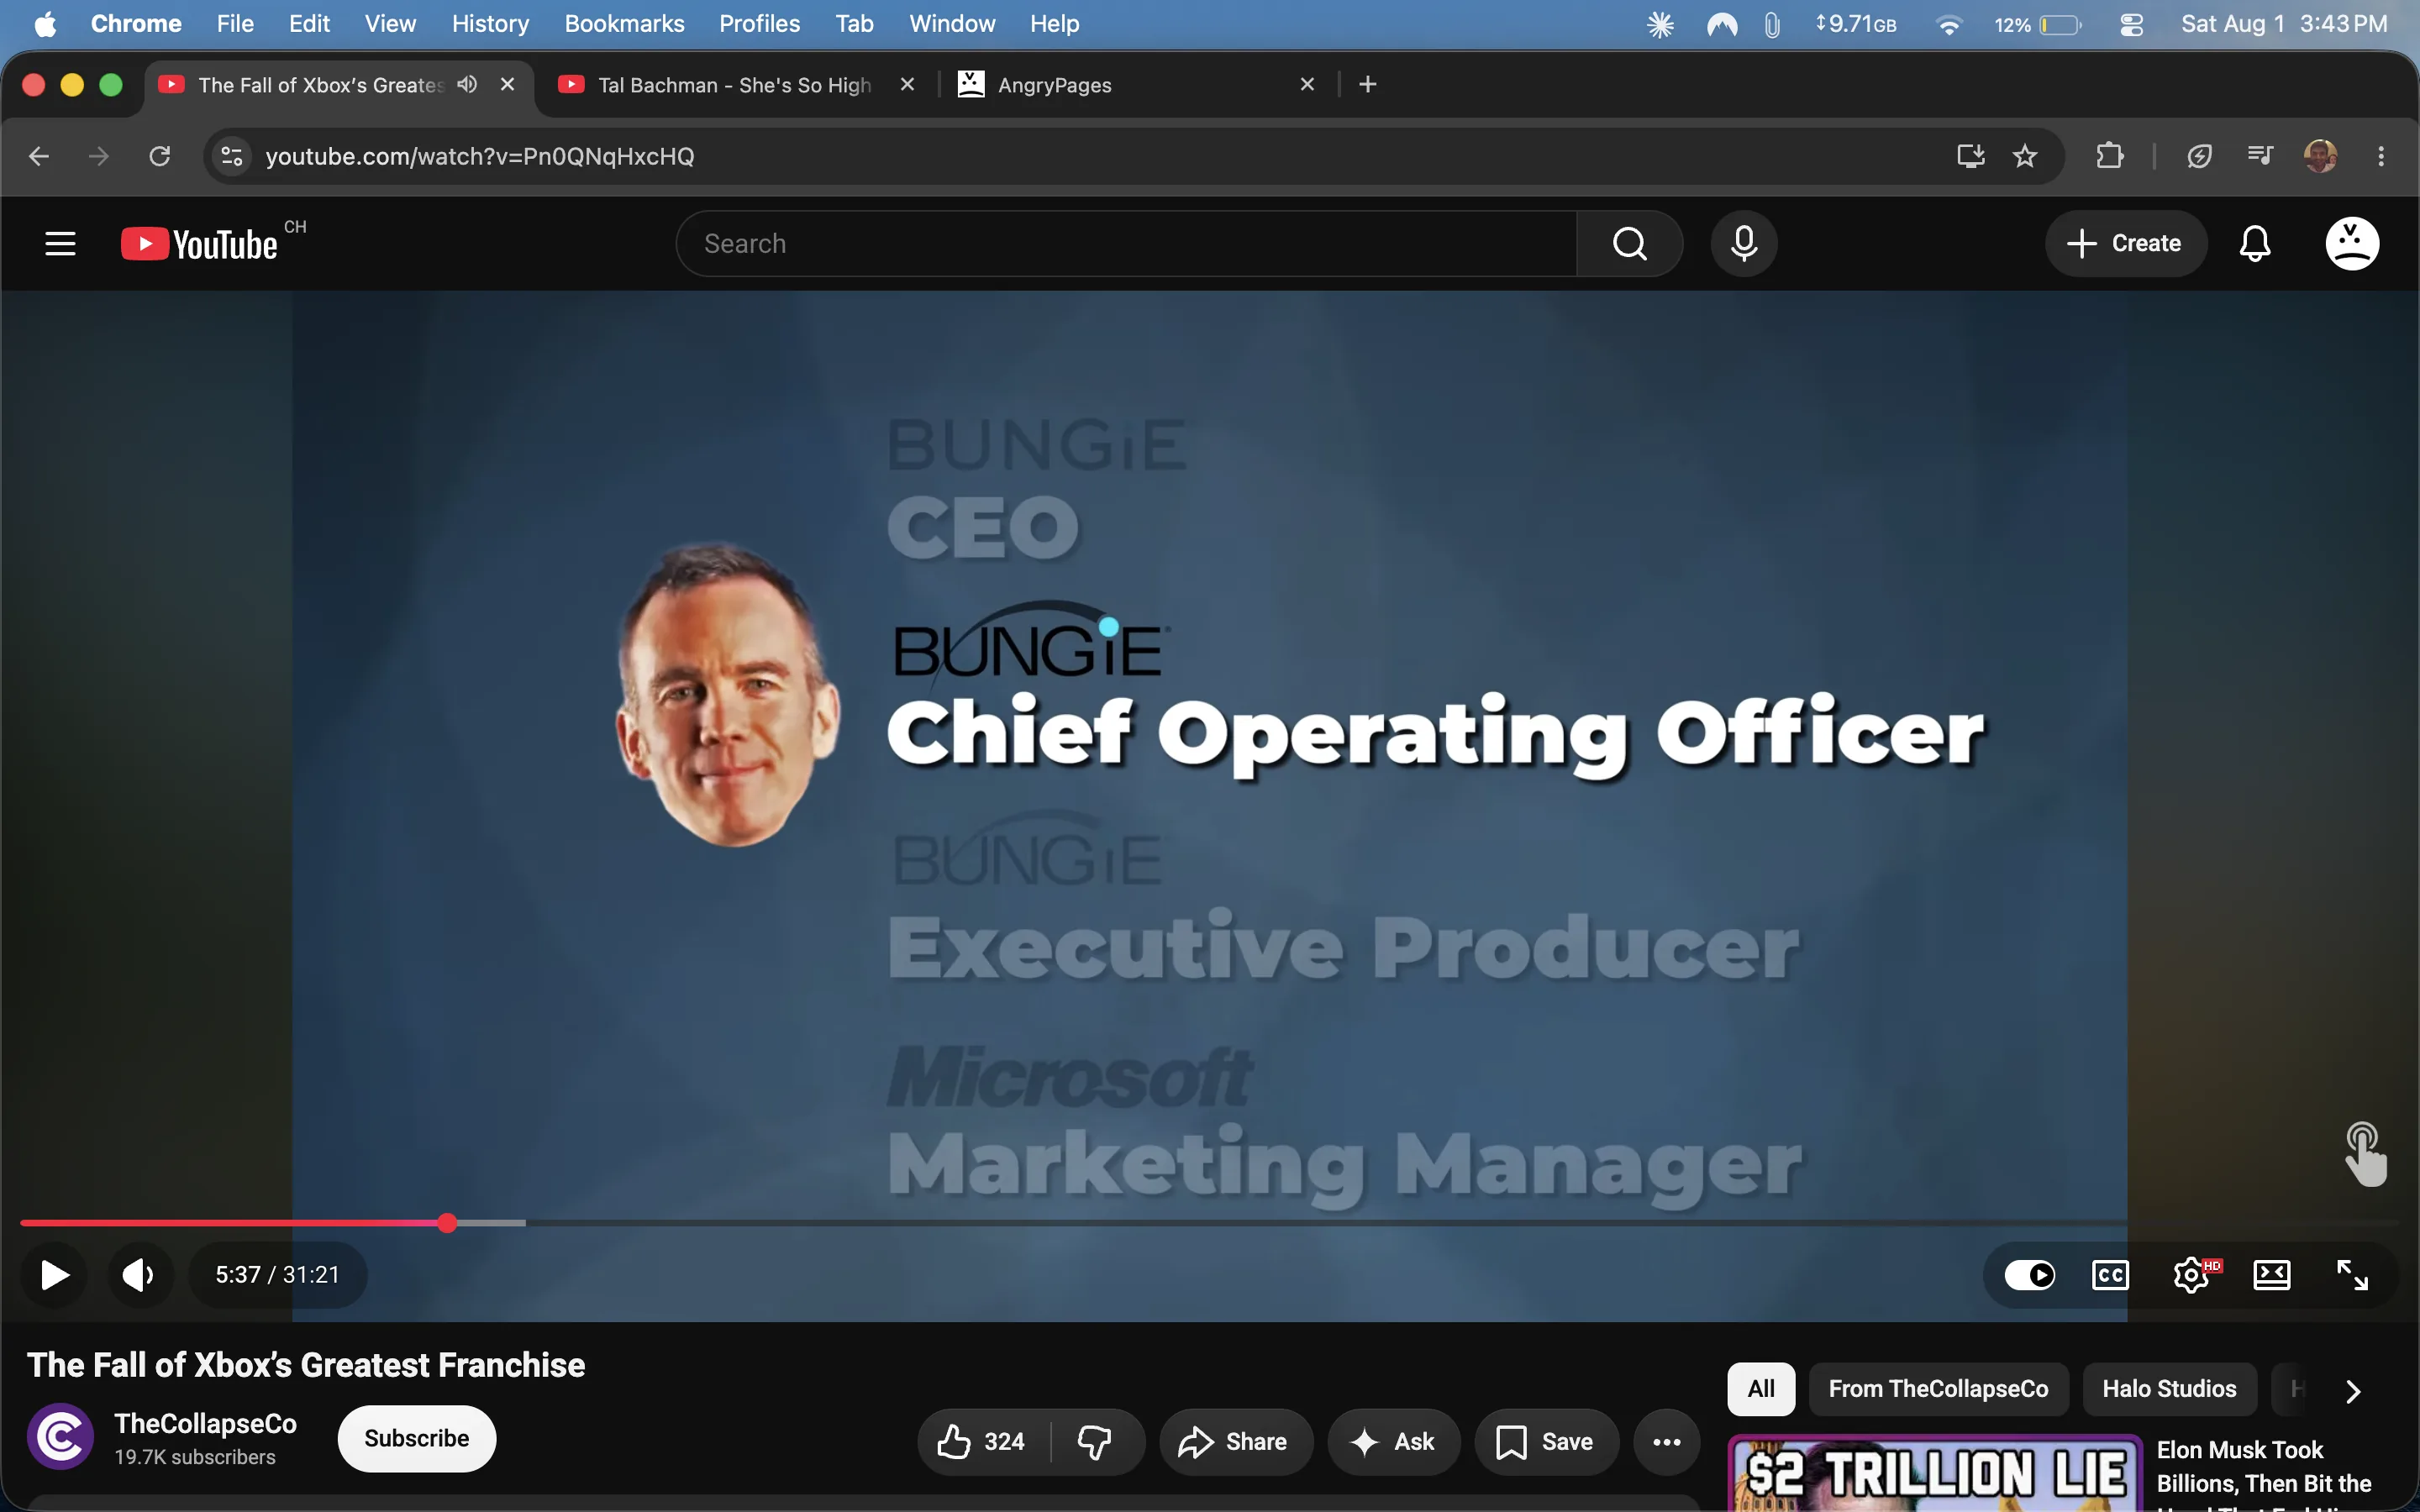Screen dimensions: 2420x1512
Task: Open the Window menu
Action: click(x=952, y=24)
